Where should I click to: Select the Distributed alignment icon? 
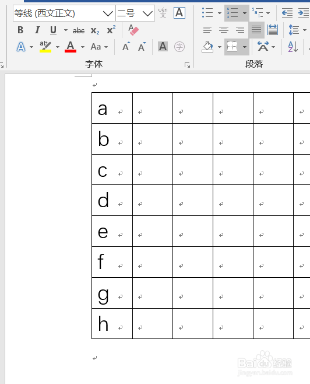pyautogui.click(x=272, y=30)
